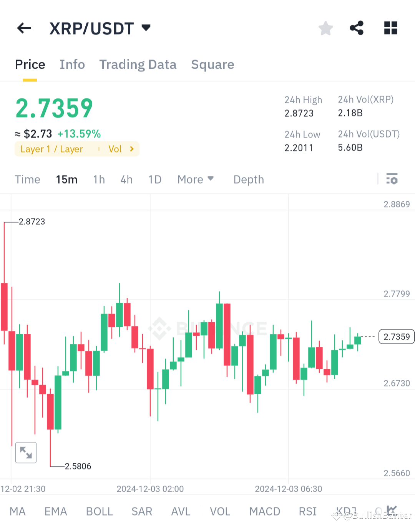The height and width of the screenshot is (524, 415).
Task: Open the grid layout icon top right
Action: [391, 28]
